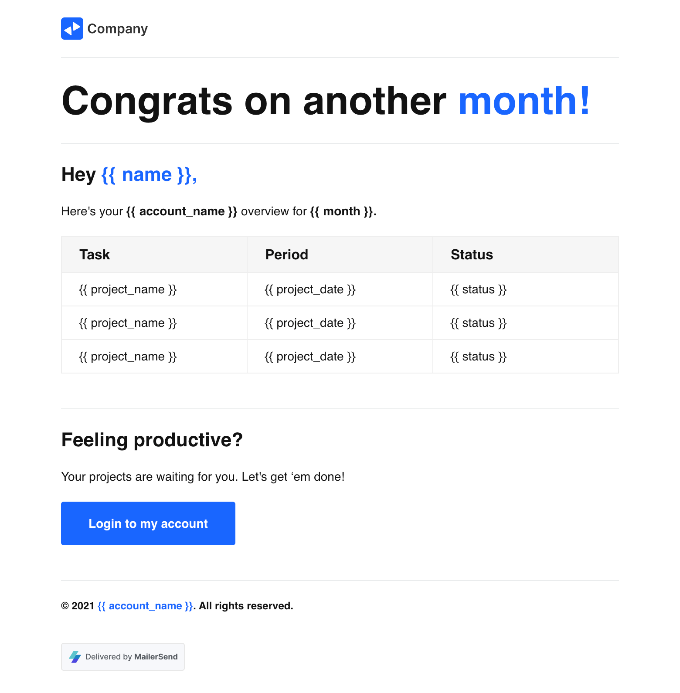
Task: Click the blue Company logo icon
Action: tap(72, 29)
